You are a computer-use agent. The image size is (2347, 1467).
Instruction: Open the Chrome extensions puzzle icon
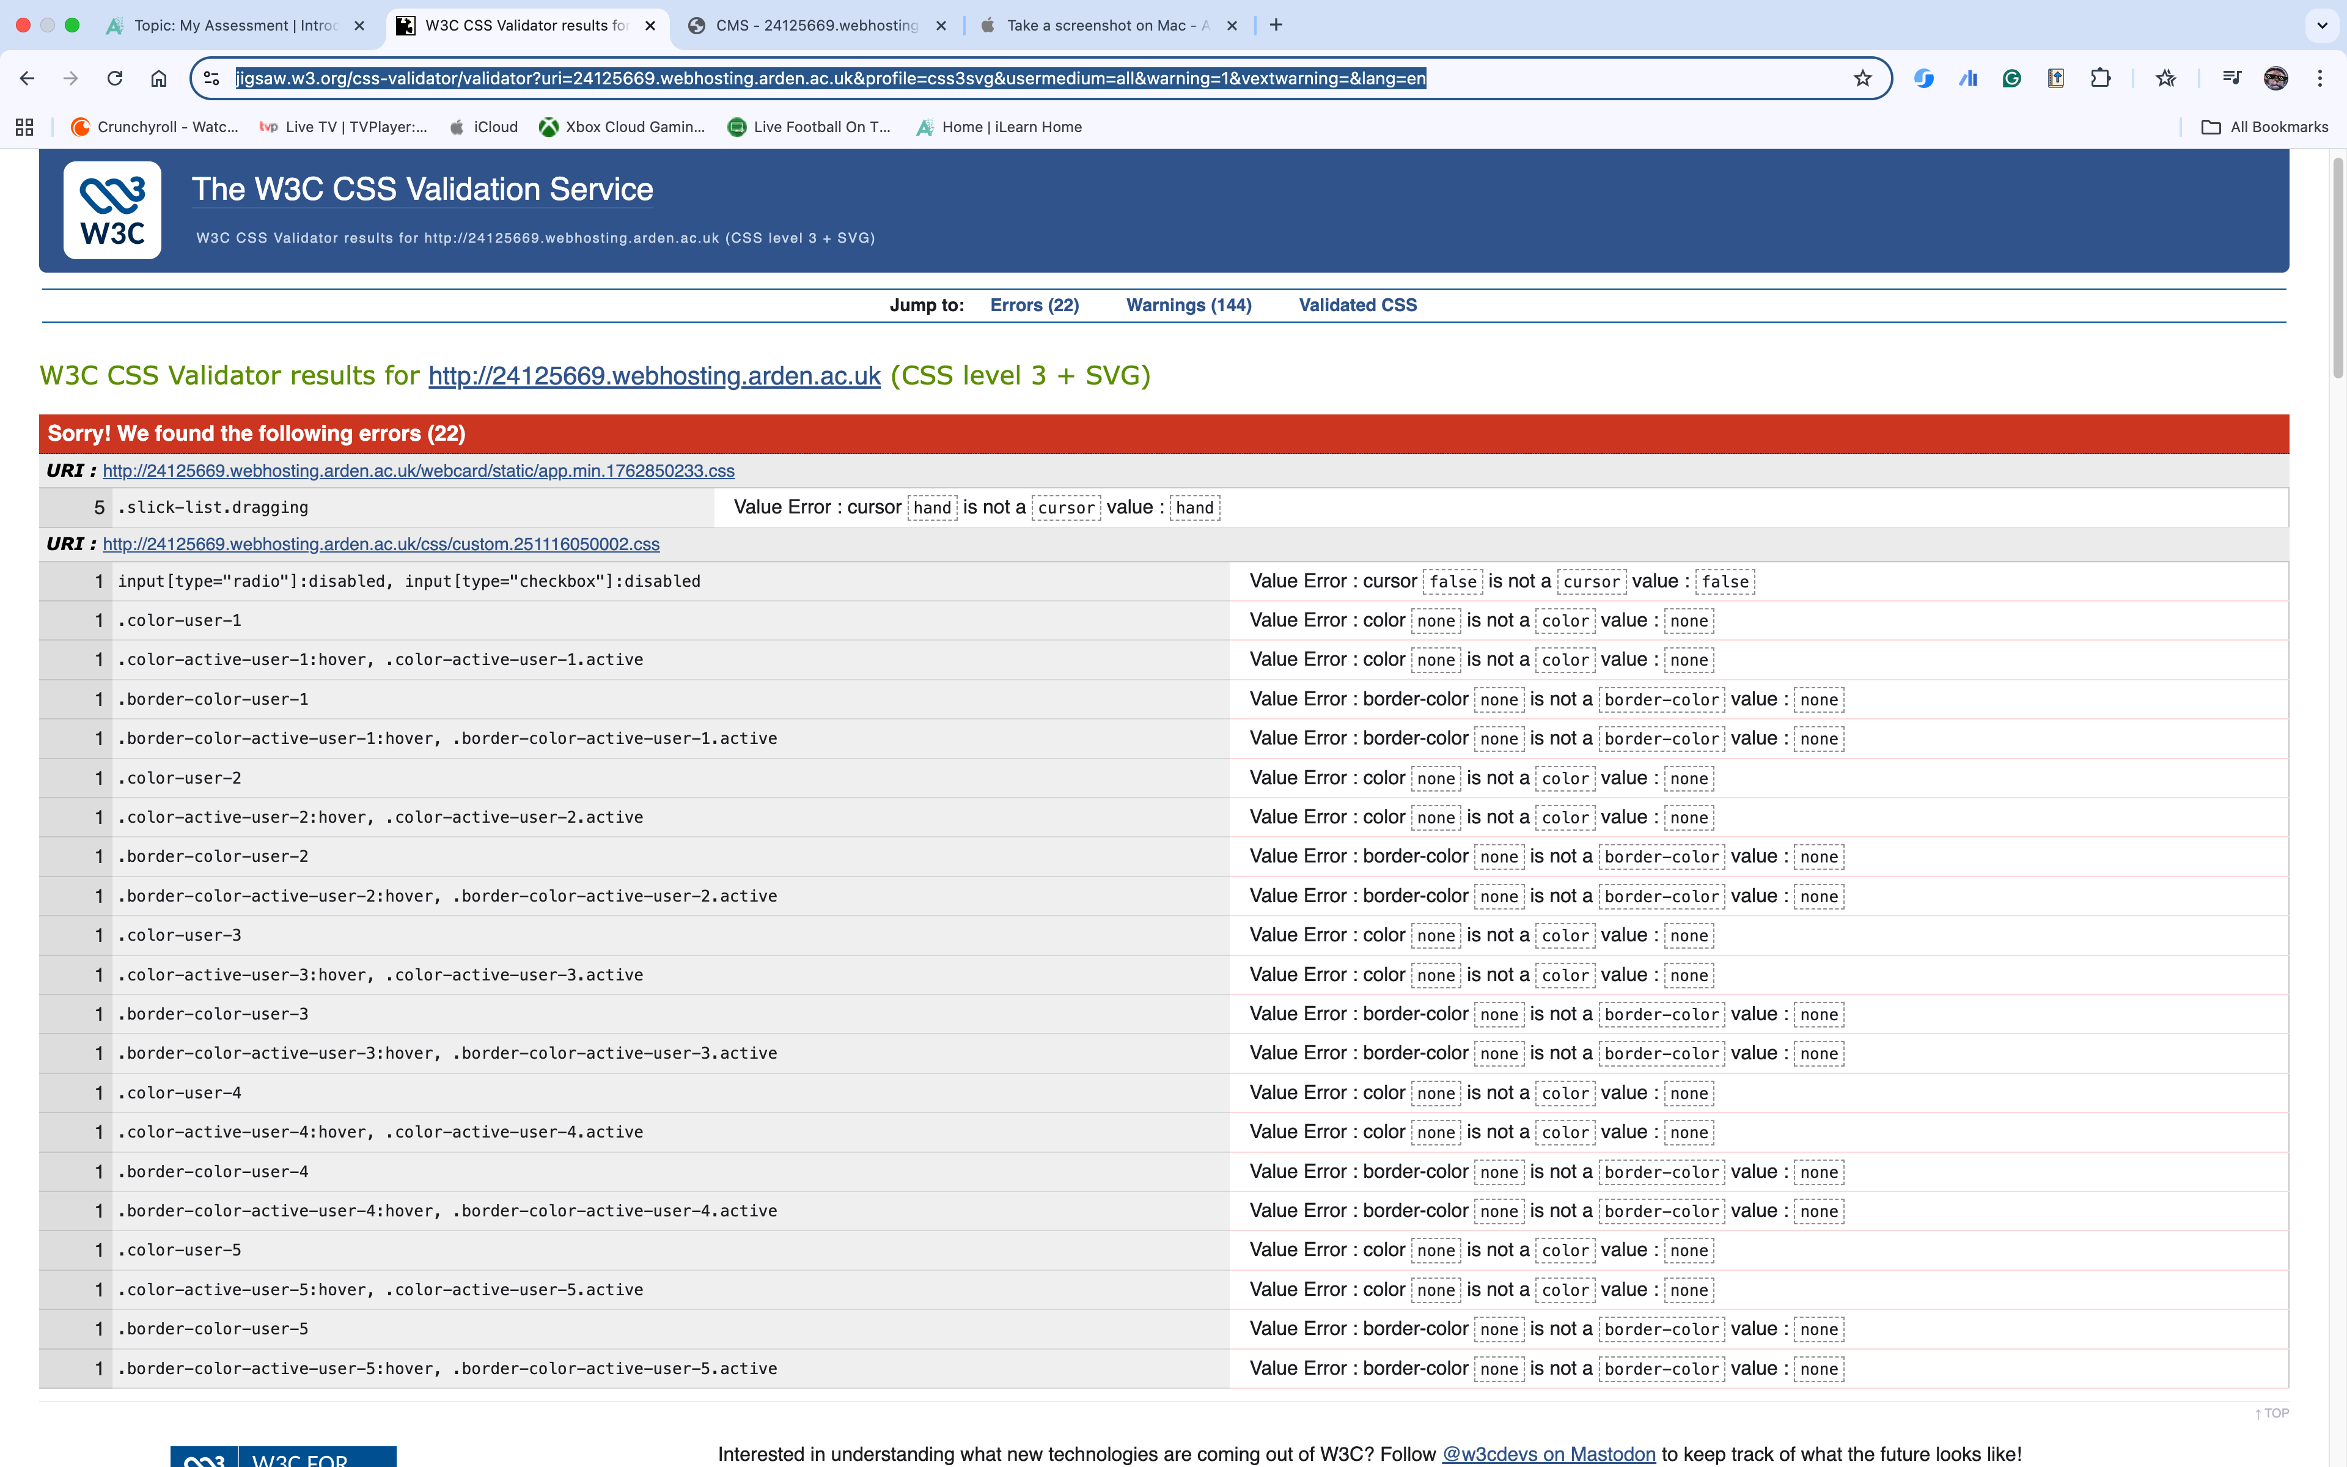coord(2099,78)
